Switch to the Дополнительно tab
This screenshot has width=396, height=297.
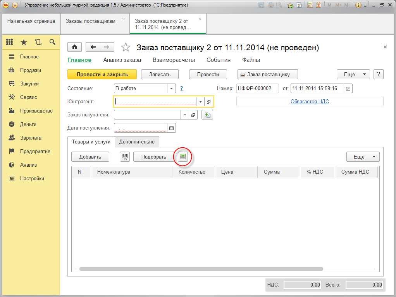click(137, 142)
